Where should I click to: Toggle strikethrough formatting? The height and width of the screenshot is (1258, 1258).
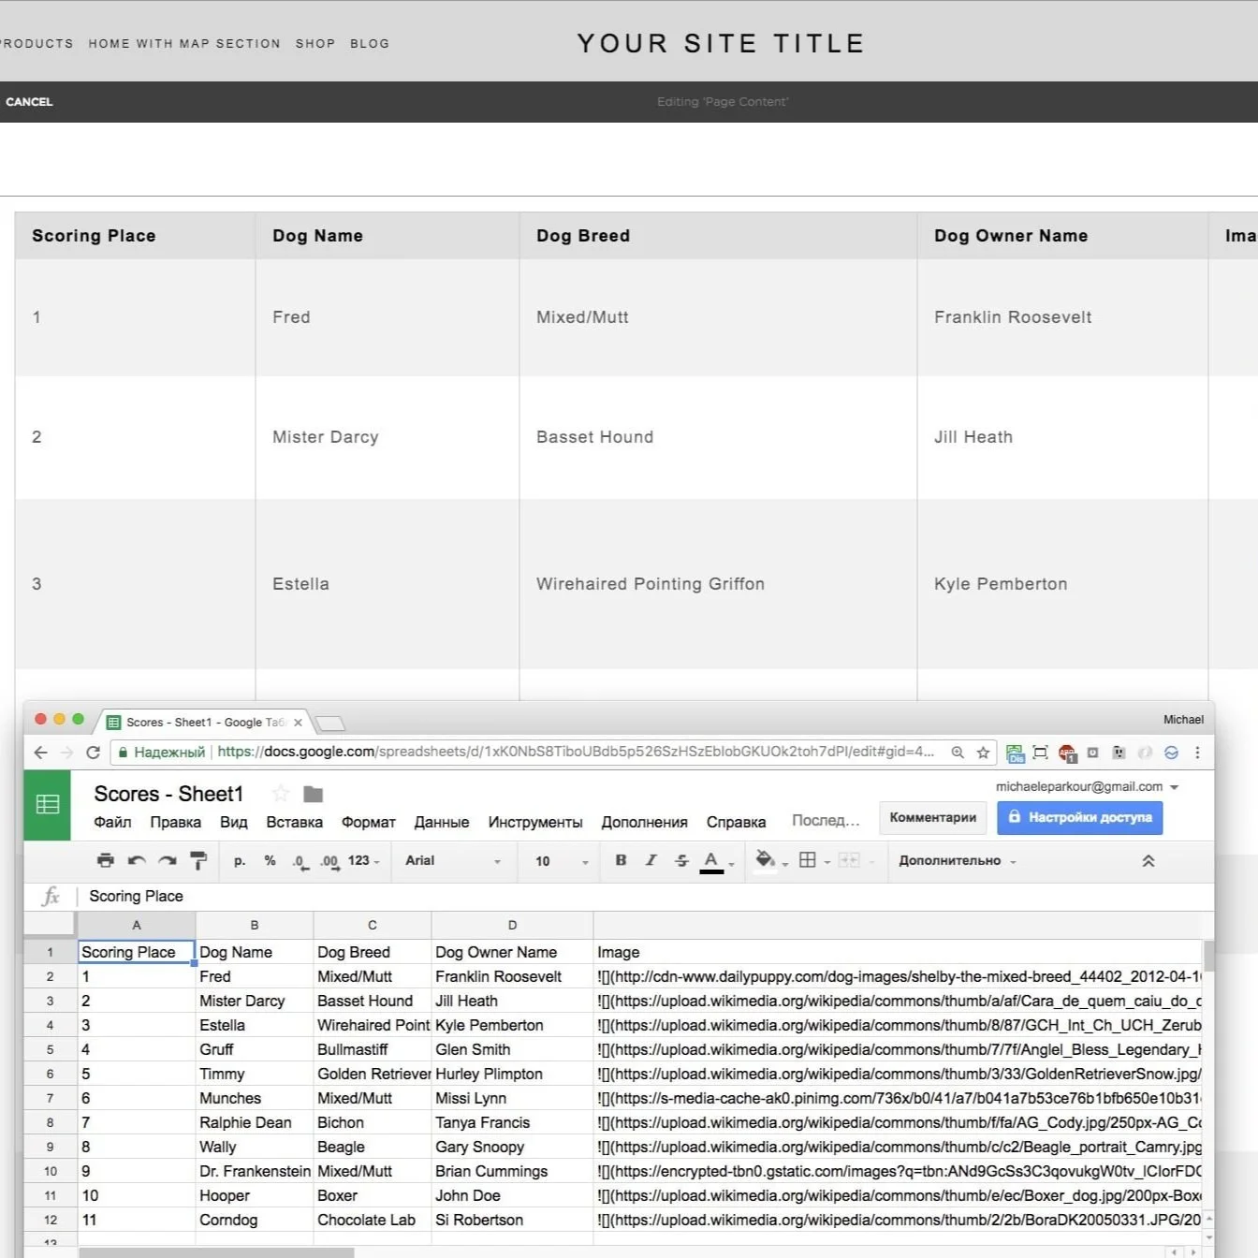(681, 860)
